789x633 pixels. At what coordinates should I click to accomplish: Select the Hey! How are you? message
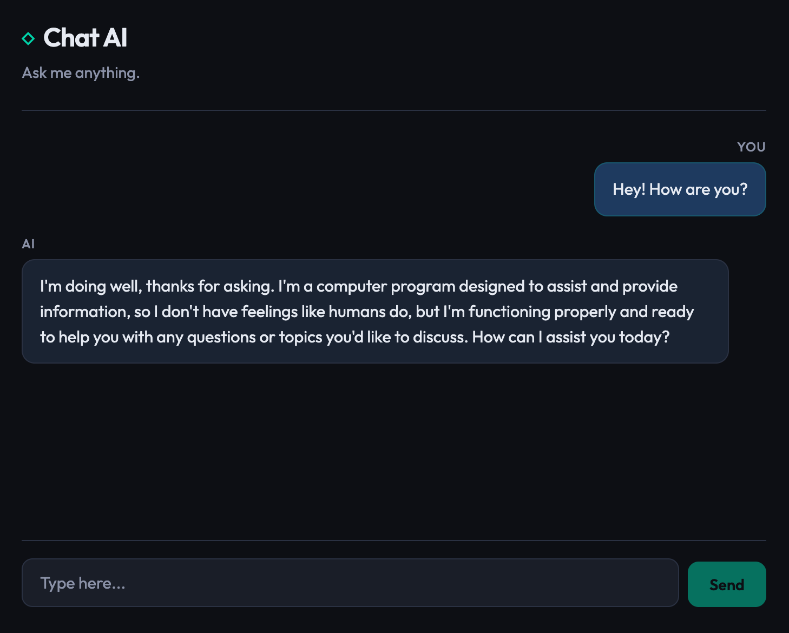pos(680,189)
